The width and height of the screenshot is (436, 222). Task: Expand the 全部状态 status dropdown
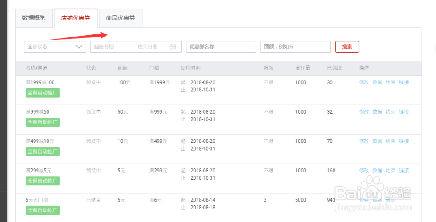click(x=55, y=47)
